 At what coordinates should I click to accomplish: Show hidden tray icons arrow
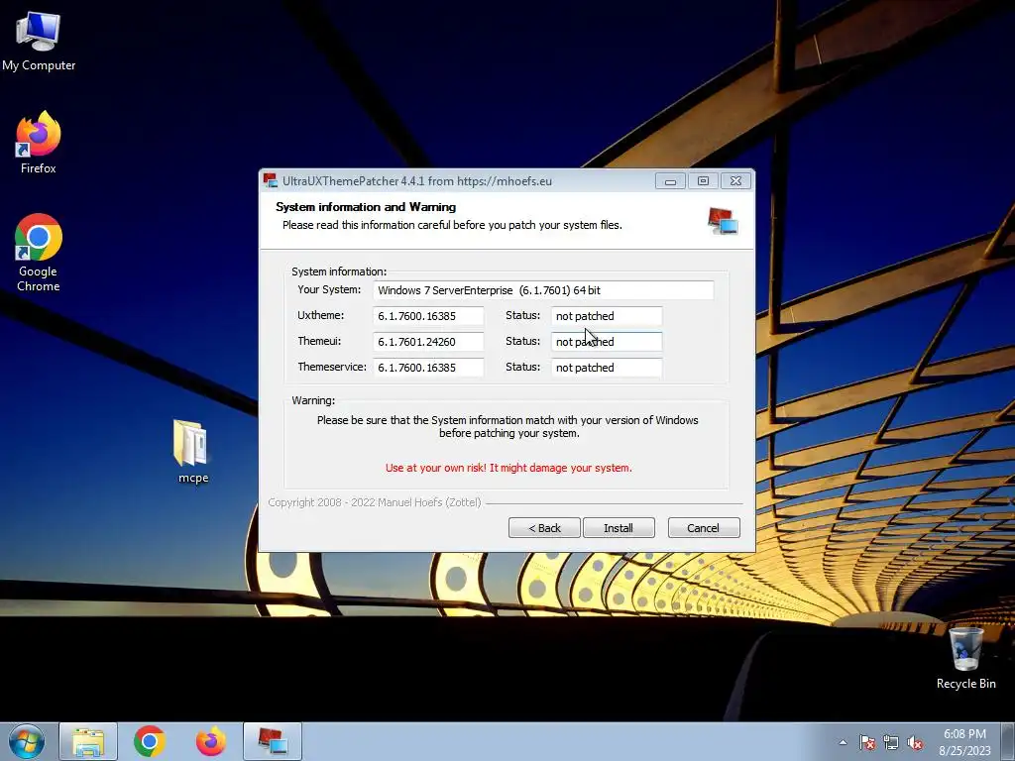(x=843, y=742)
